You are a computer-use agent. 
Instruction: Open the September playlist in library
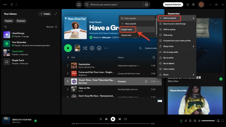point(31,53)
